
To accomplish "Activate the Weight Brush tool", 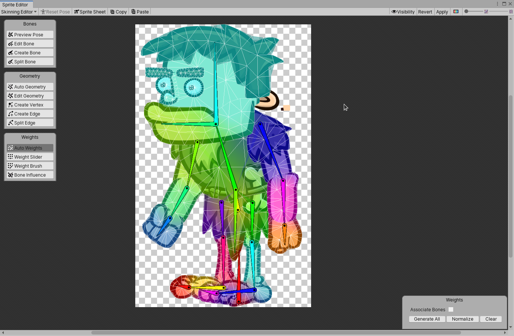I will pyautogui.click(x=30, y=166).
